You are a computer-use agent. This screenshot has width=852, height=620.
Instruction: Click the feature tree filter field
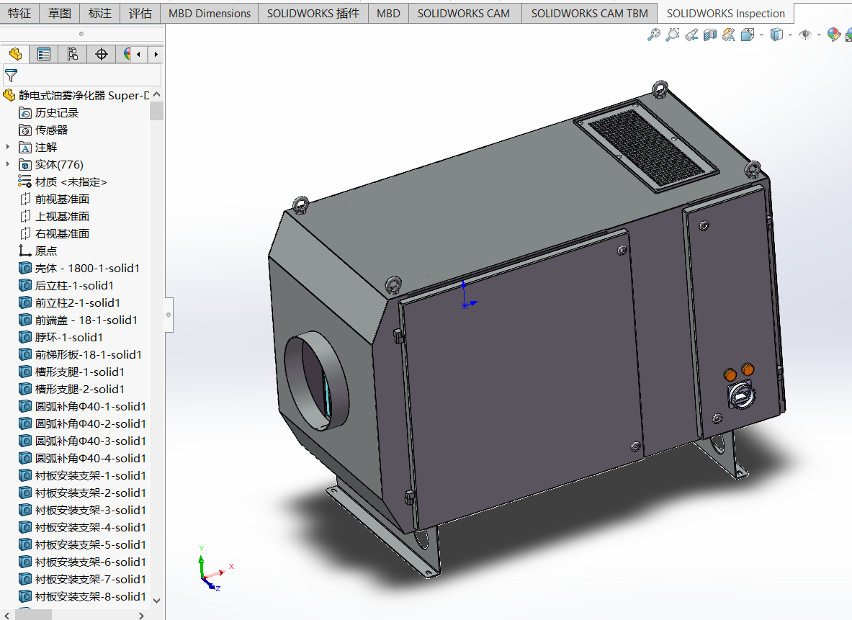tap(86, 75)
